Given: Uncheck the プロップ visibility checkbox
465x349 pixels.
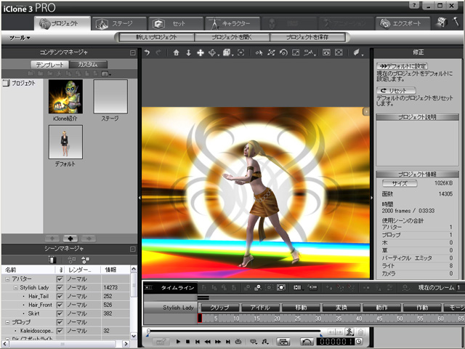Looking at the screenshot, I should (x=60, y=322).
